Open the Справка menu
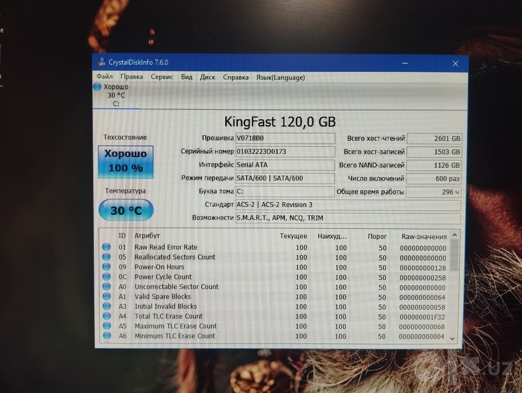Image resolution: width=522 pixels, height=393 pixels. 235,78
